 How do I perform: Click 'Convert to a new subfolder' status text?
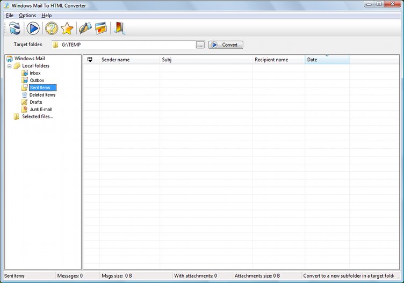pos(349,276)
